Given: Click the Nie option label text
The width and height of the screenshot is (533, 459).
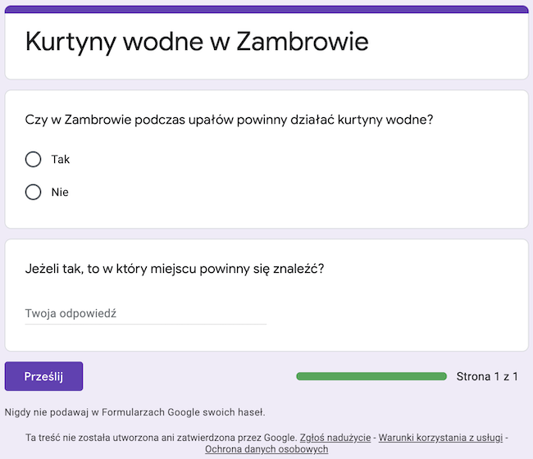Looking at the screenshot, I should 60,193.
